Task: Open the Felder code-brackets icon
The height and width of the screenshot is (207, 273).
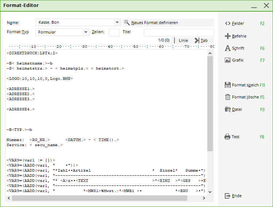Action: coord(228,23)
